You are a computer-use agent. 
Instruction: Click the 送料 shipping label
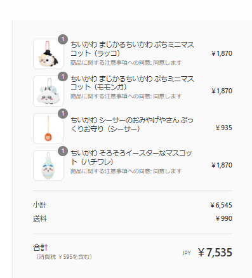point(39,218)
